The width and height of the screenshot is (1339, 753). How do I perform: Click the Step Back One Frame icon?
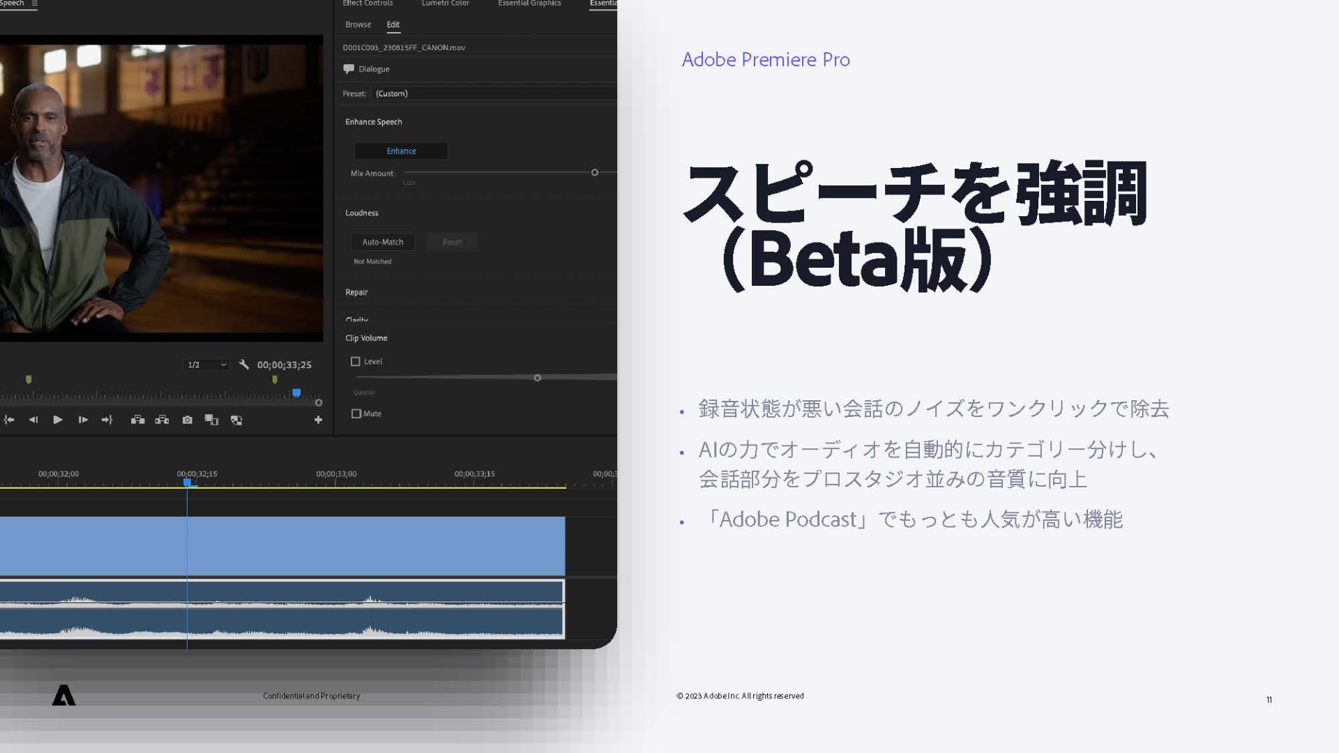coord(33,420)
